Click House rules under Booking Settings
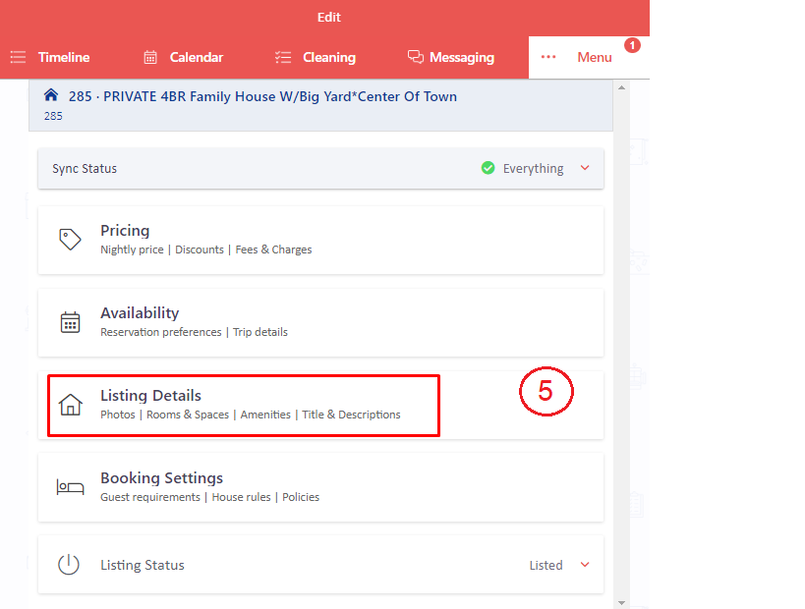The image size is (805, 609). [x=241, y=497]
